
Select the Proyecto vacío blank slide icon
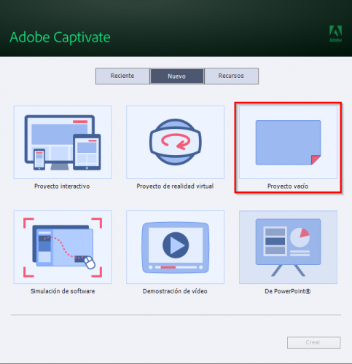tap(288, 142)
